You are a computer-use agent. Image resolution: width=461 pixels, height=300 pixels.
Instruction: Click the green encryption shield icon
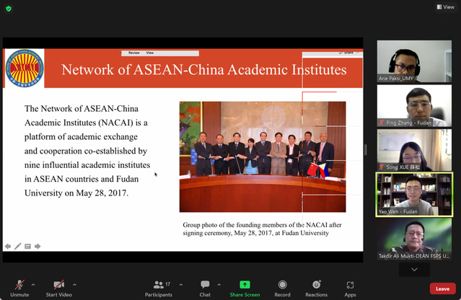tap(9, 9)
